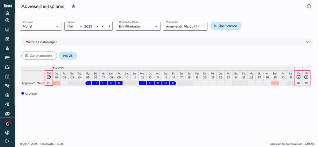Click the Mitarbeiter field Angenendt, Marco
The height and width of the screenshot is (147, 318).
pyautogui.click(x=185, y=26)
